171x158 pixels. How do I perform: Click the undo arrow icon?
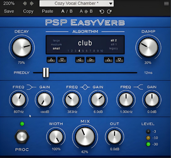coord(102,11)
